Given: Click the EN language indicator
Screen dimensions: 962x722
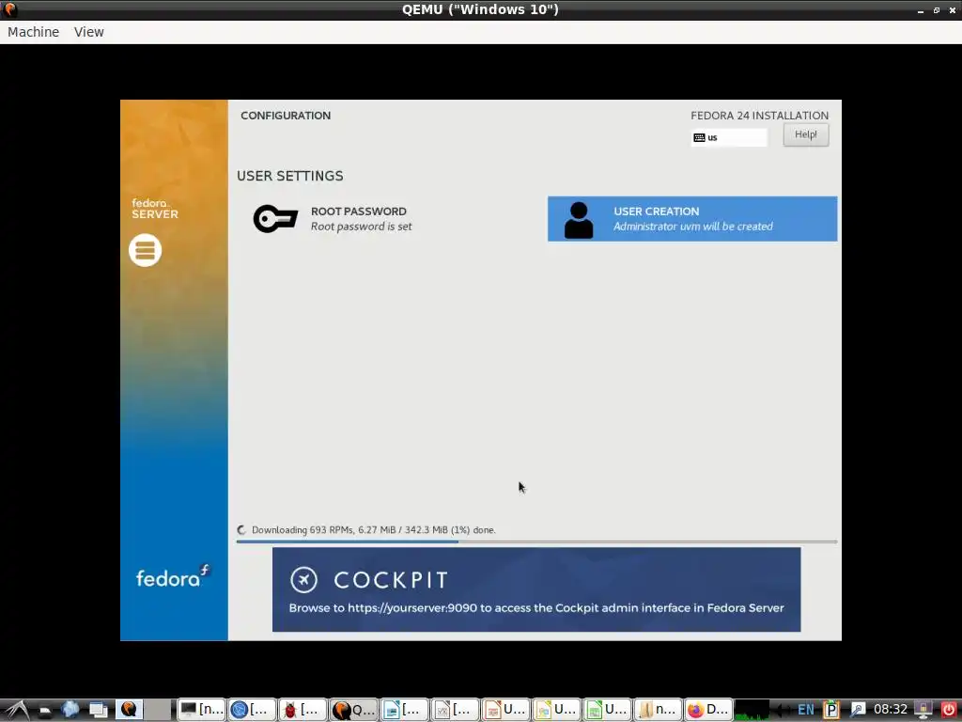Looking at the screenshot, I should pyautogui.click(x=805, y=711).
